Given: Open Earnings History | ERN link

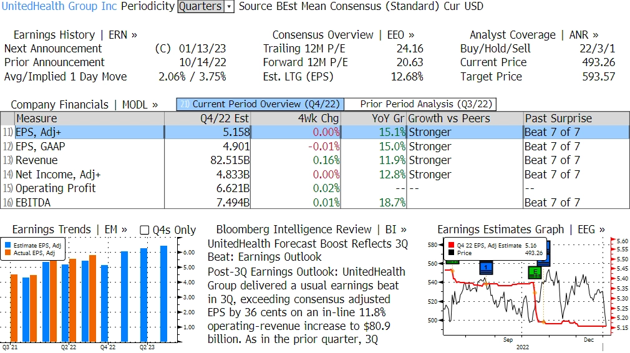Looking at the screenshot, I should coord(75,35).
